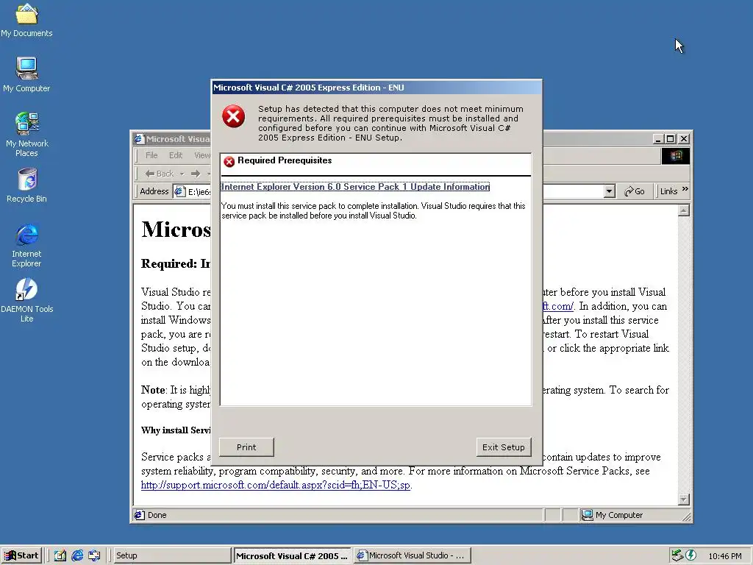Click the browser title bar page icon
The image size is (753, 565).
[139, 139]
